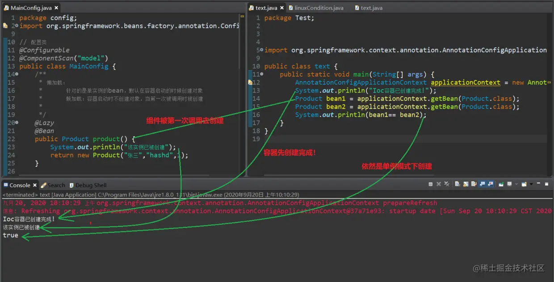Image resolution: width=554 pixels, height=282 pixels.
Task: Click "return new Product" statement line
Action: pyautogui.click(x=119, y=155)
